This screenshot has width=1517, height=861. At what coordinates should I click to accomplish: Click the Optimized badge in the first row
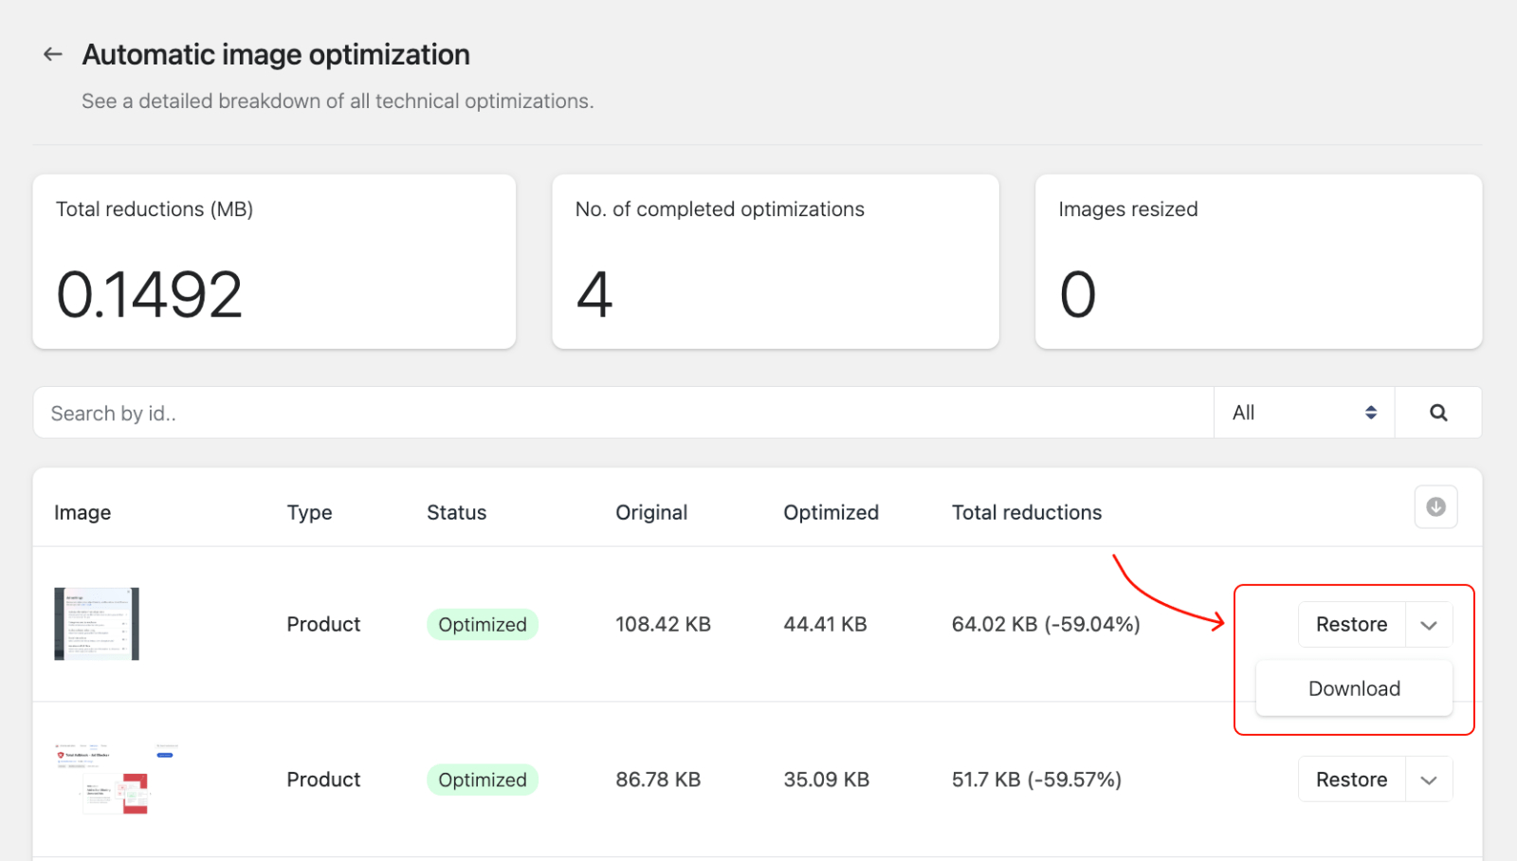click(x=482, y=625)
